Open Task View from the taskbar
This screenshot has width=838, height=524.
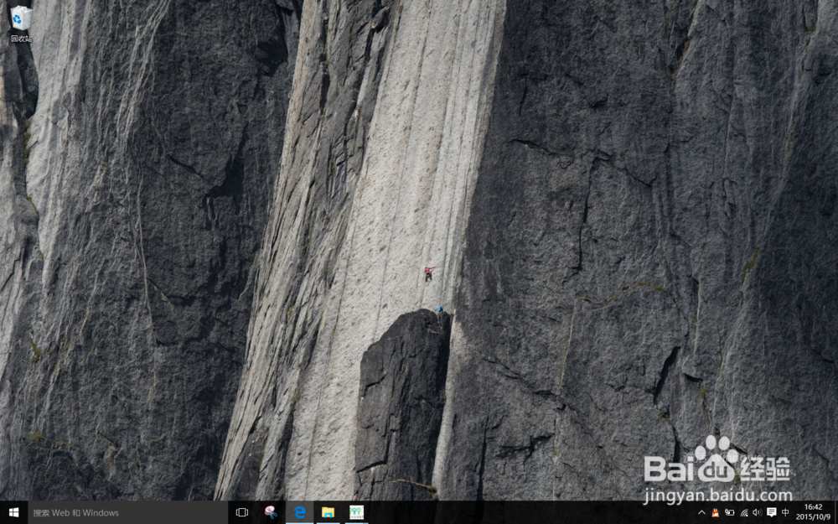pos(242,512)
